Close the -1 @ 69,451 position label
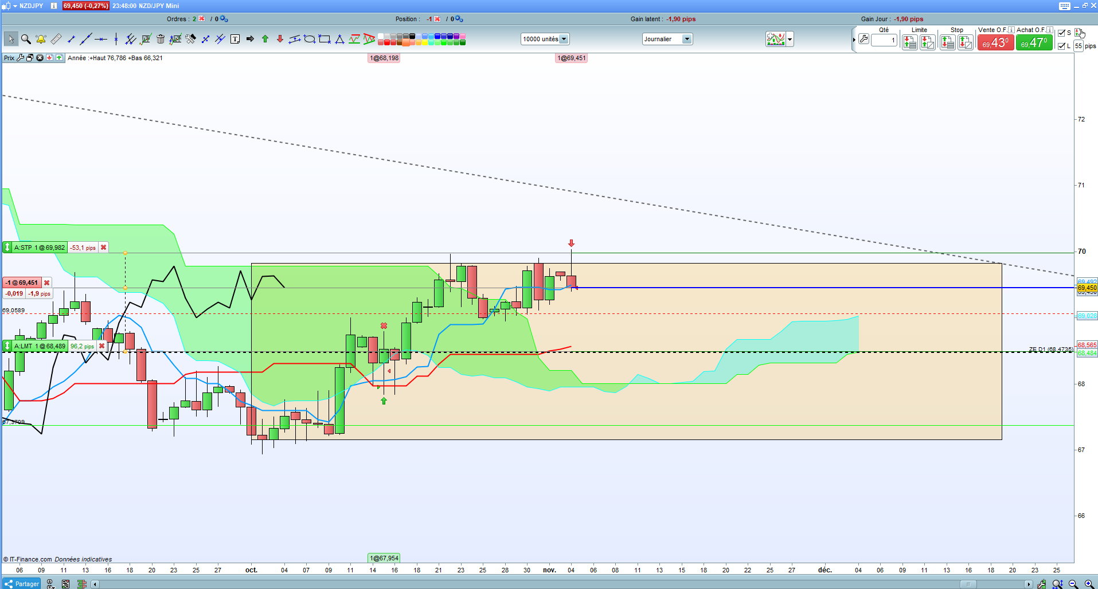This screenshot has height=589, width=1098. pos(47,282)
